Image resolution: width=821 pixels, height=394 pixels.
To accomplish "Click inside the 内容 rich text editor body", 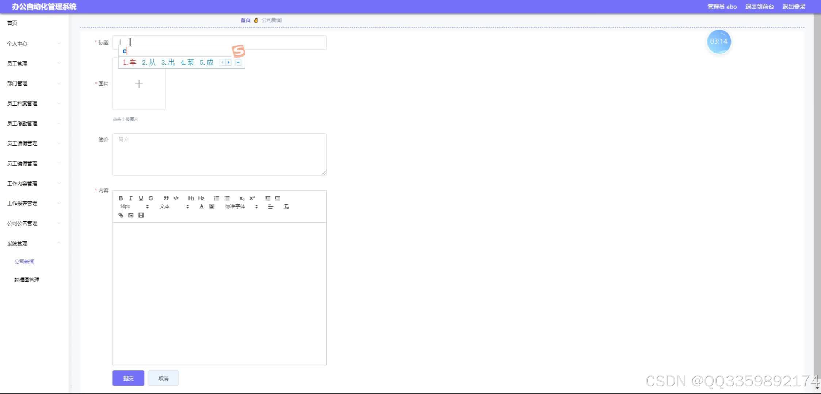I will pyautogui.click(x=219, y=294).
